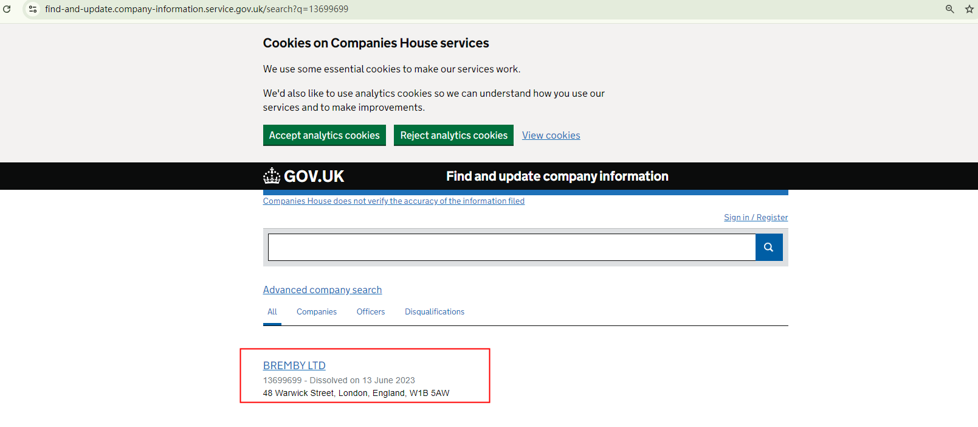The image size is (978, 427).
Task: Select the All results tab
Action: [x=272, y=312]
